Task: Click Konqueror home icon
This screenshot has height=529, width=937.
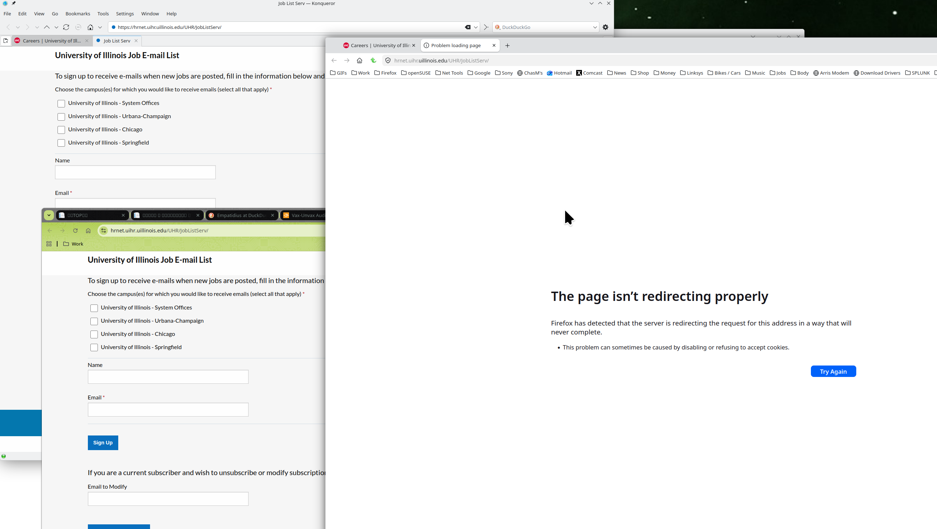Action: (90, 27)
